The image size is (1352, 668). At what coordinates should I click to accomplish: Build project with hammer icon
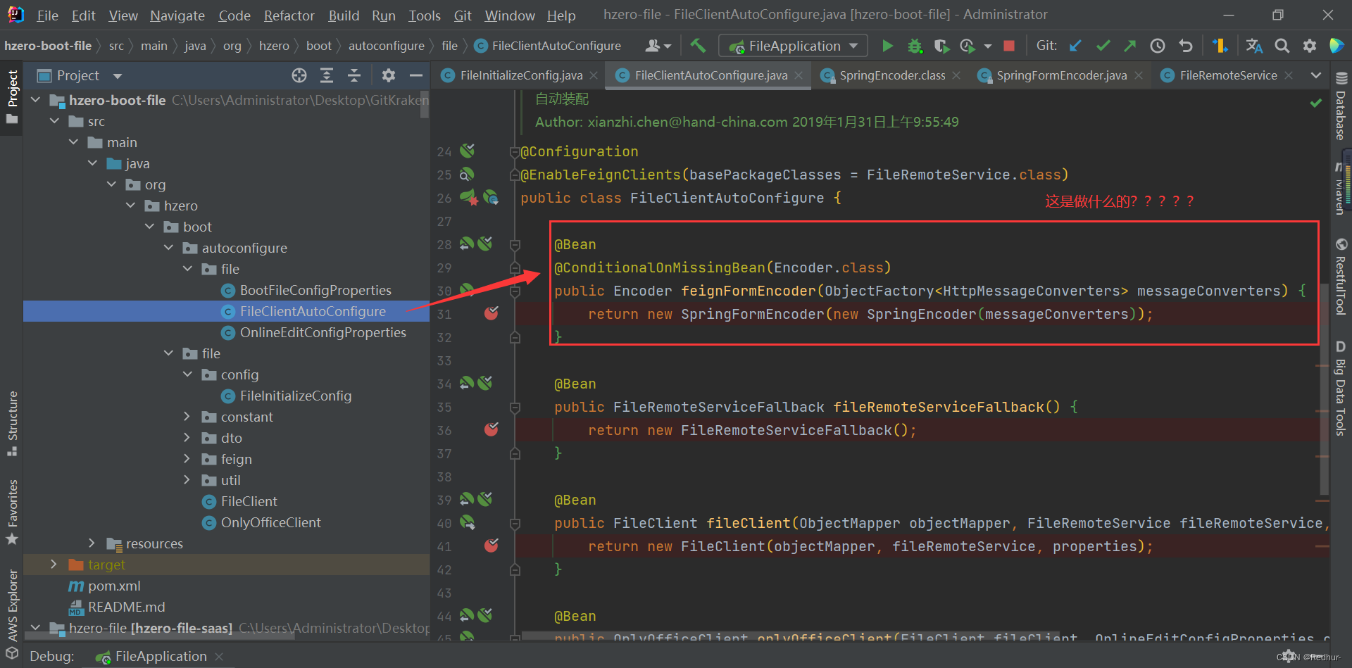click(x=698, y=46)
